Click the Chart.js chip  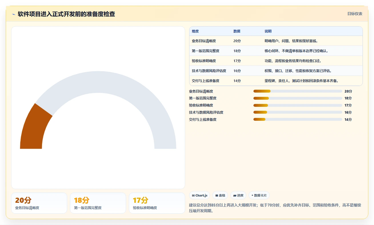click(x=199, y=195)
